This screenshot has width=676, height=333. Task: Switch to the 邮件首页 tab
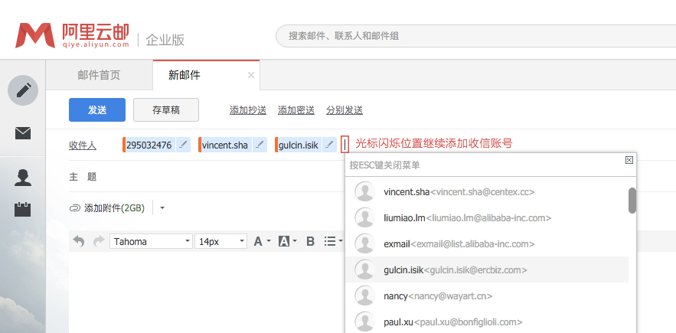tap(99, 75)
